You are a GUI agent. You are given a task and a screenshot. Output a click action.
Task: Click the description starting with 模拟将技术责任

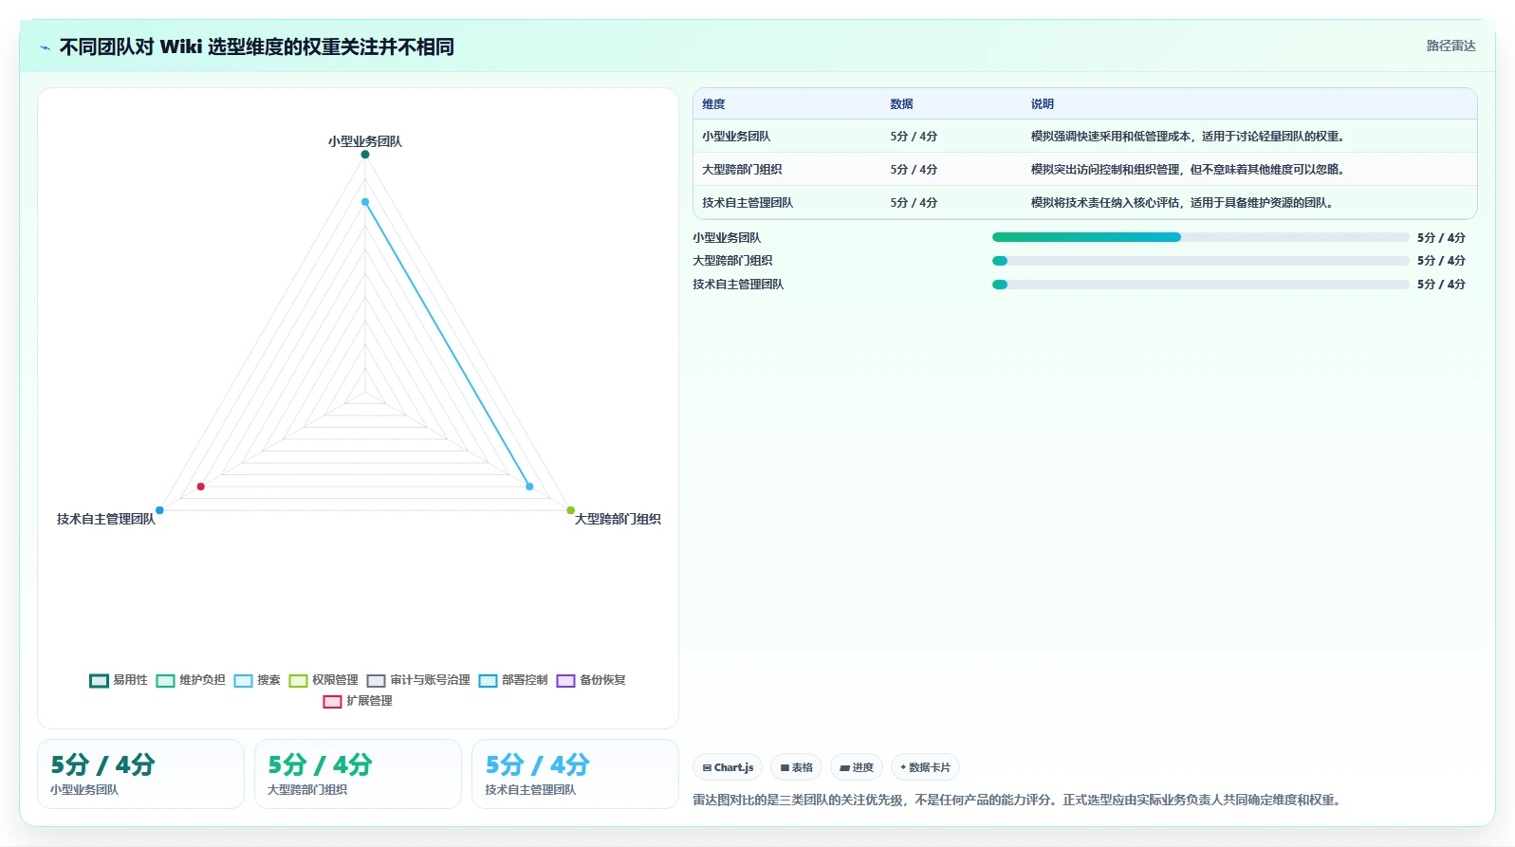click(x=1183, y=203)
